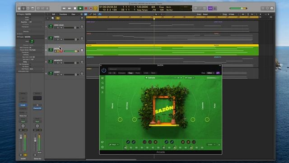The width and height of the screenshot is (289, 163).
Task: Show the Mixer from the toolbar
Action: pyautogui.click(x=43, y=8)
